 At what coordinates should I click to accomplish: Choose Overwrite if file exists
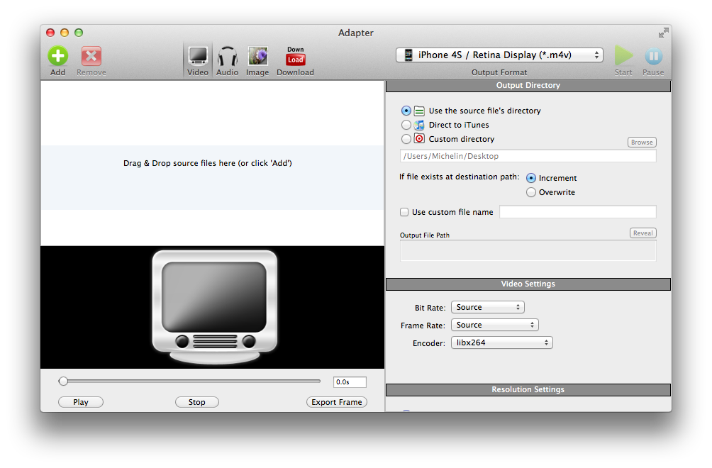pyautogui.click(x=531, y=192)
